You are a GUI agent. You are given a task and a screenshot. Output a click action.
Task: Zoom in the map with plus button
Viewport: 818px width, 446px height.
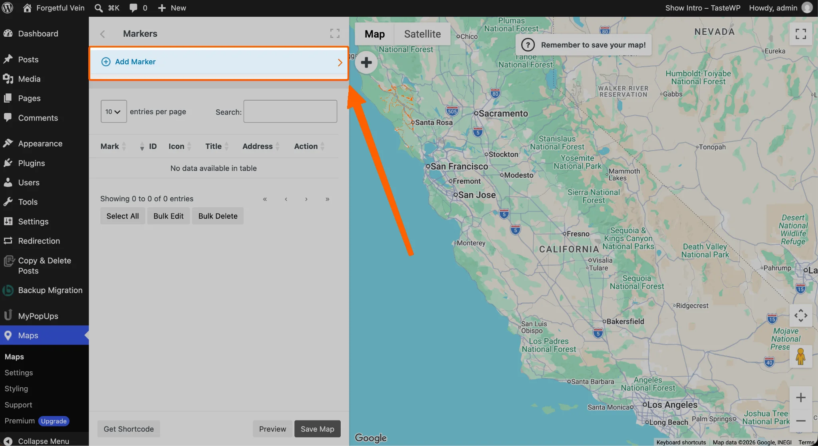[801, 397]
